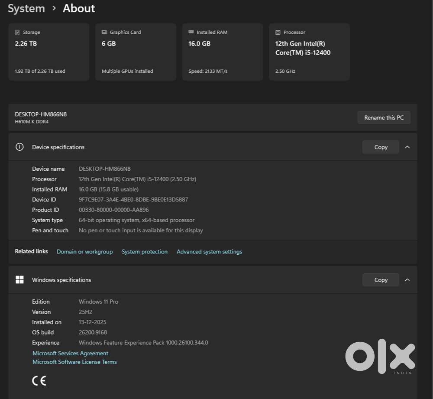The width and height of the screenshot is (433, 399).
Task: Click Rename this PC button
Action: [x=384, y=117]
